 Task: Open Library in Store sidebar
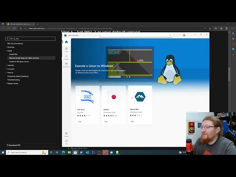[x=66, y=134]
